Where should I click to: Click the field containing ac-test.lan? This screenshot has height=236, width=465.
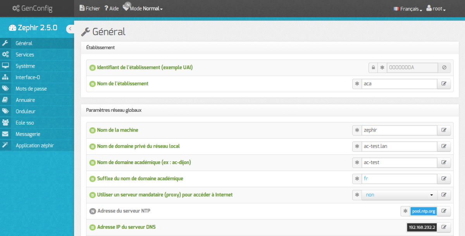click(x=400, y=146)
